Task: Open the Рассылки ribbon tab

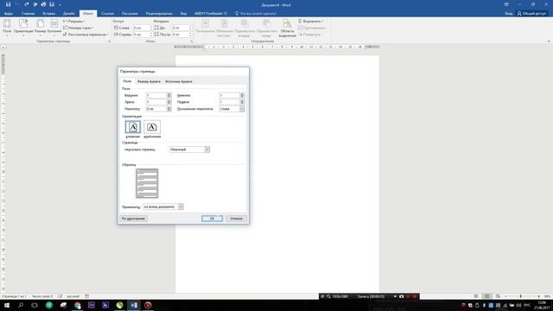Action: pos(130,14)
